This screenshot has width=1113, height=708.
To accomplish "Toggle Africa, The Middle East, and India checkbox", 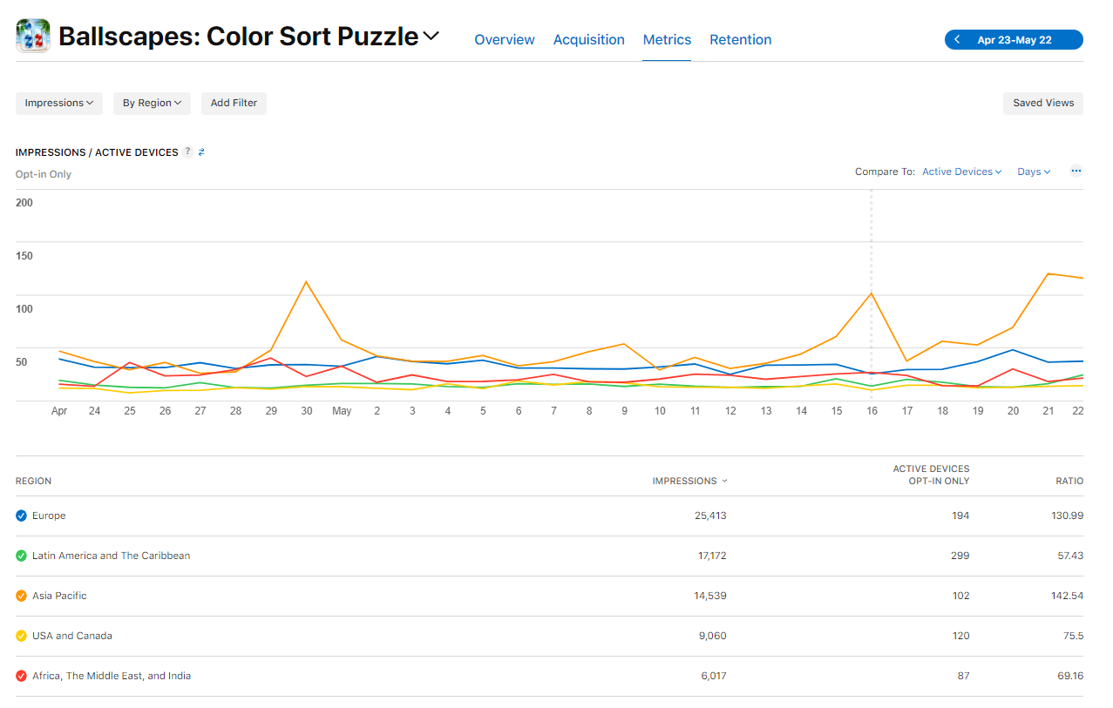I will (x=22, y=676).
